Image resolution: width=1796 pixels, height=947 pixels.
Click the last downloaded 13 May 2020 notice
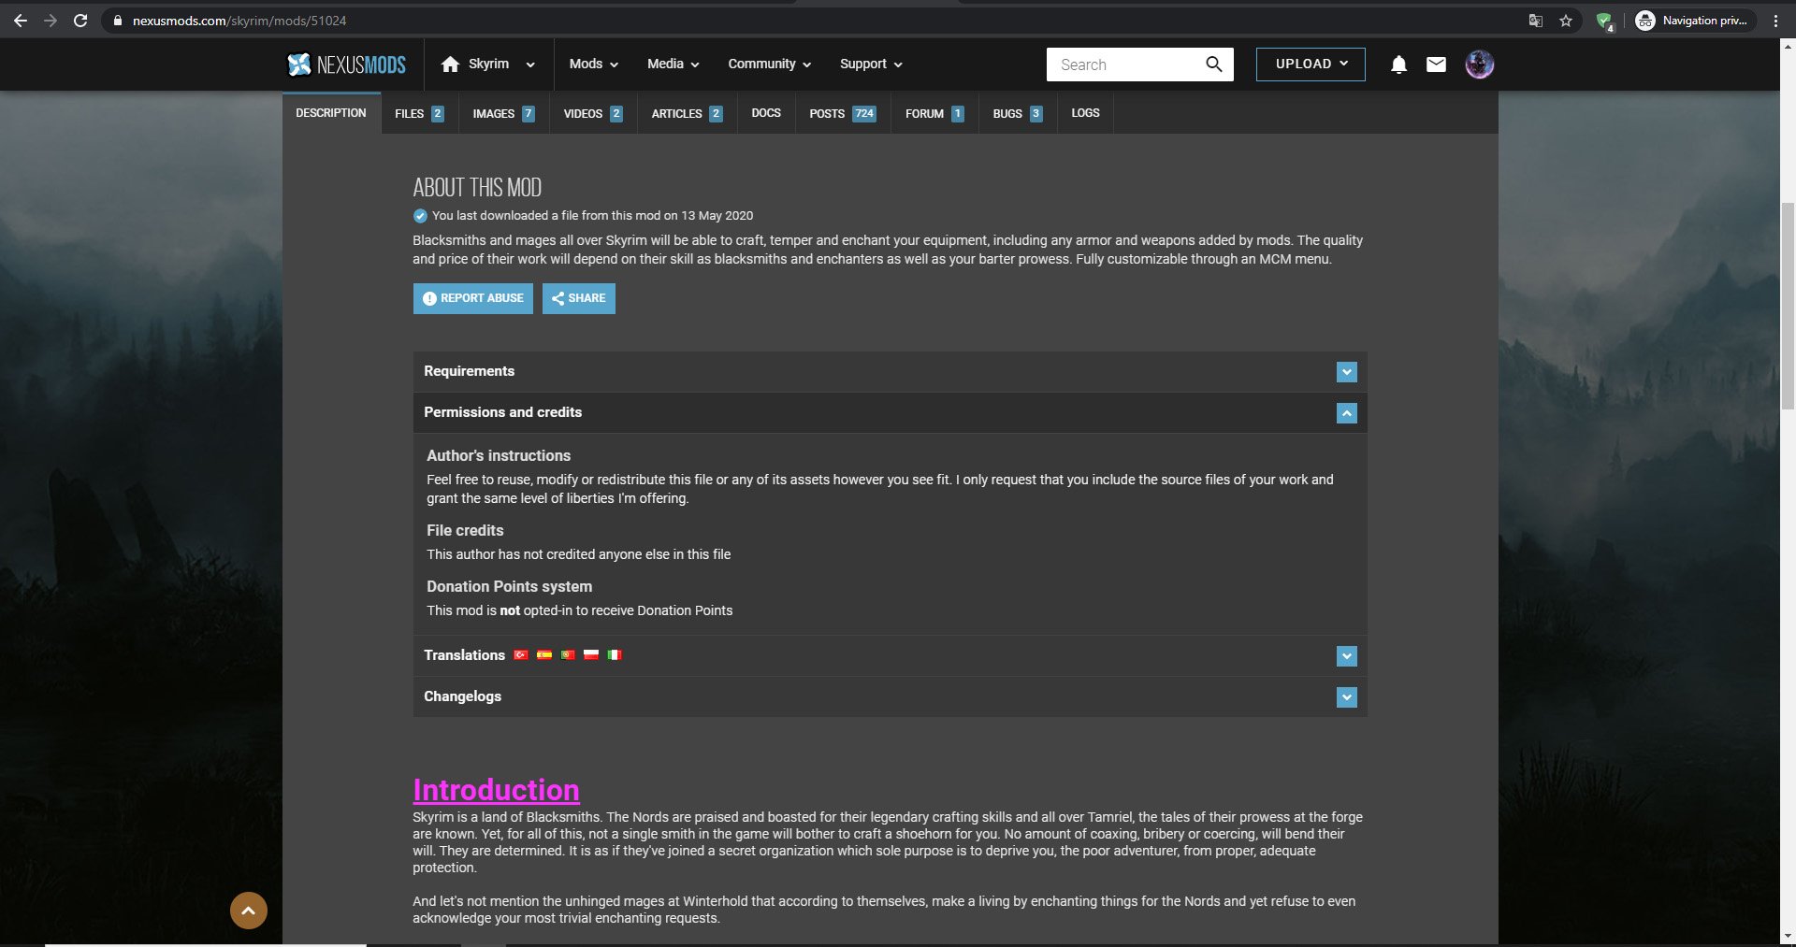click(x=584, y=216)
